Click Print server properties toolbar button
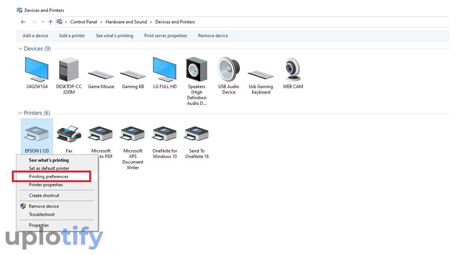 coord(166,36)
